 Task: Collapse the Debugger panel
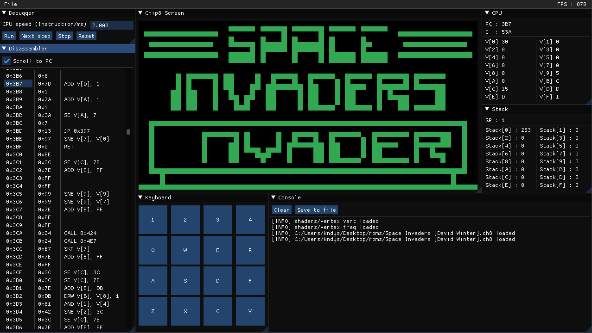(x=5, y=13)
